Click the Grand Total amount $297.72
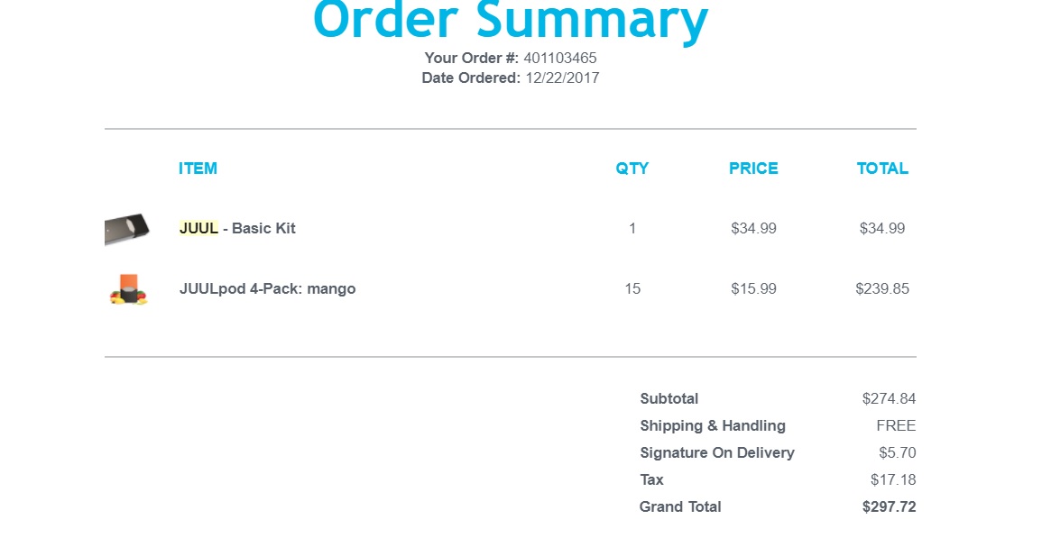1042x556 pixels. pyautogui.click(x=889, y=506)
